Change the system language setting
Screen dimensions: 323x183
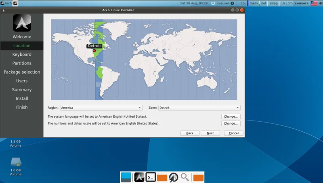231,116
